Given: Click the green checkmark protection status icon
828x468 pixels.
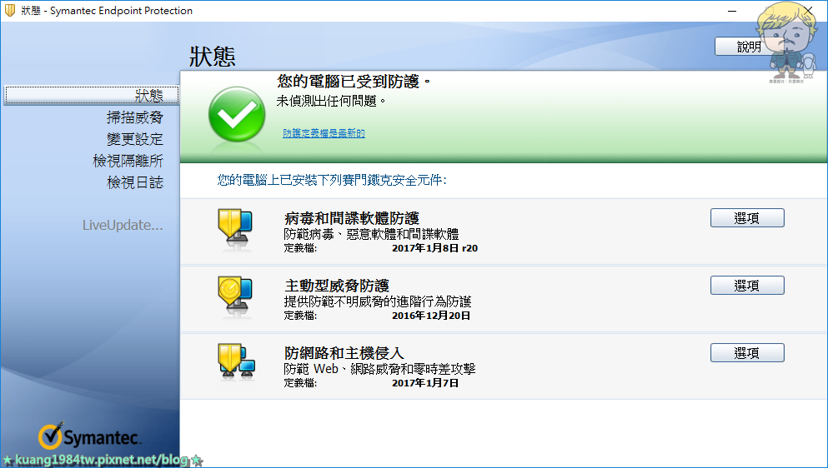Looking at the screenshot, I should pos(237,114).
